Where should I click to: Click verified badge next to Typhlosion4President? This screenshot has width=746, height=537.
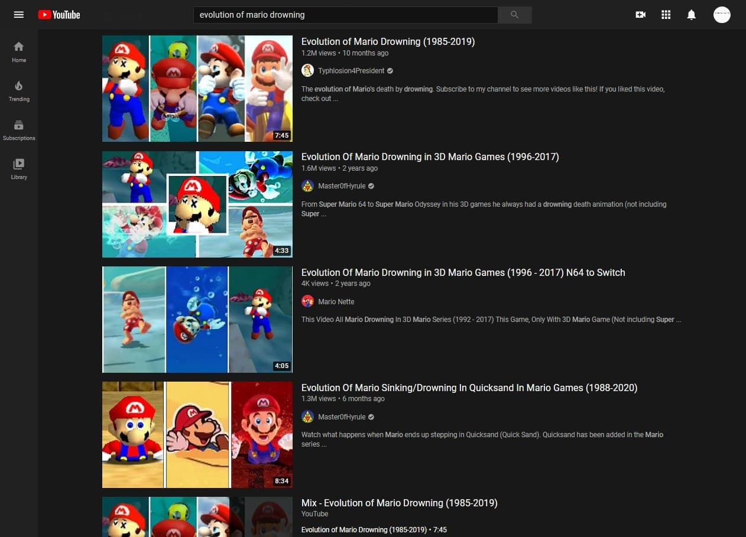point(390,71)
